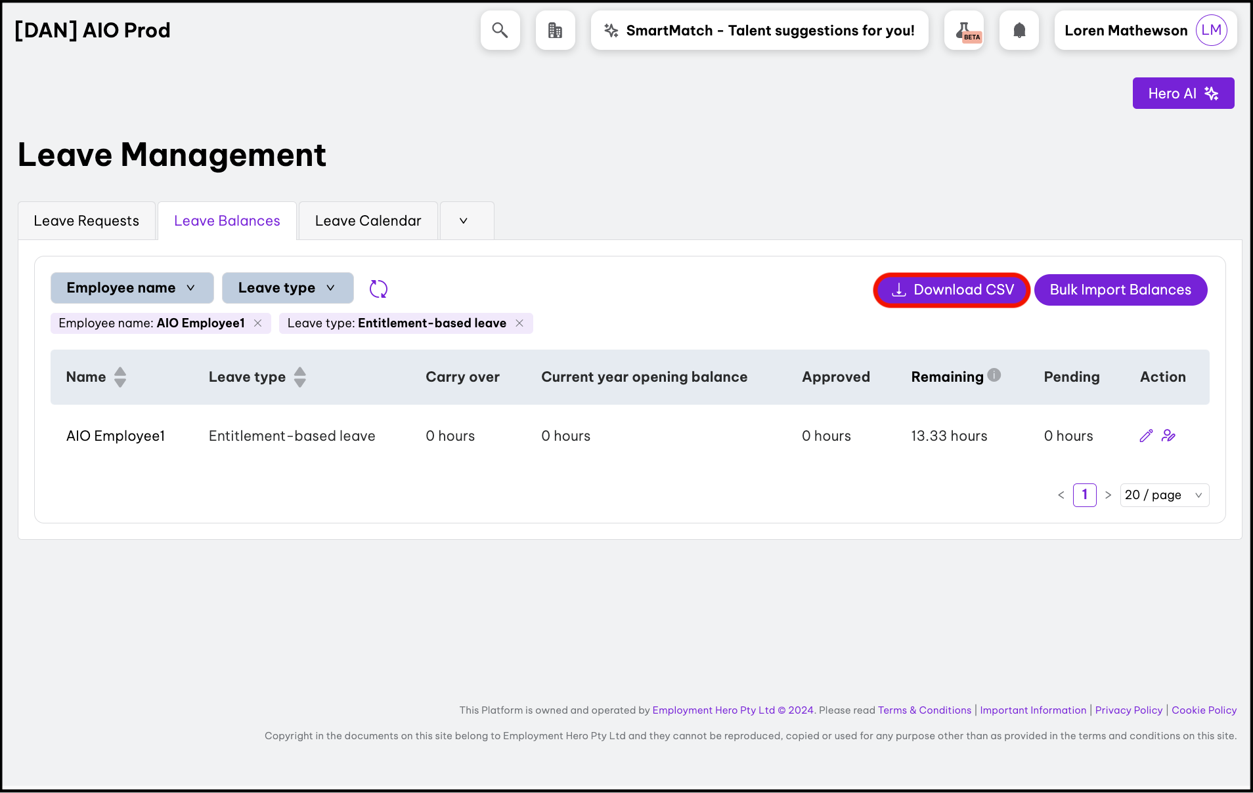Switch to the Leave Requests tab

[87, 221]
